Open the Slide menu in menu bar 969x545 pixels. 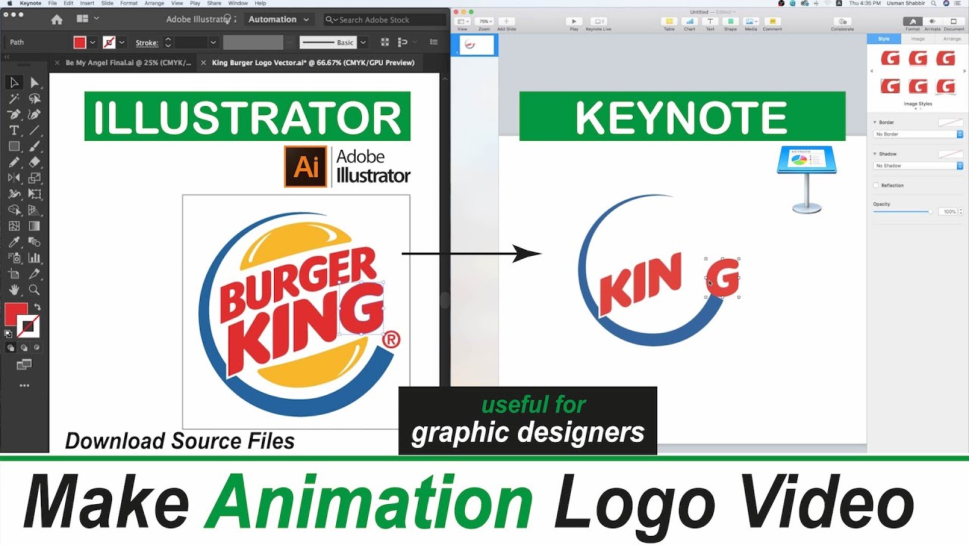coord(107,3)
